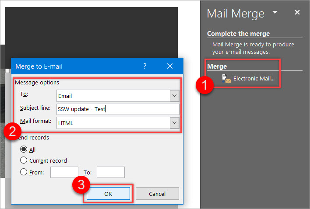Cancel the Merge to E-mail dialog
The width and height of the screenshot is (310, 209).
pos(157,194)
